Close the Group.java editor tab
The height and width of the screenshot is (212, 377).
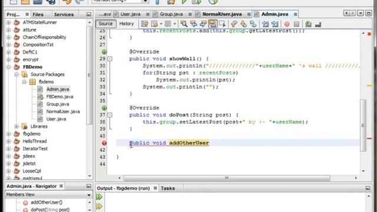click(190, 14)
